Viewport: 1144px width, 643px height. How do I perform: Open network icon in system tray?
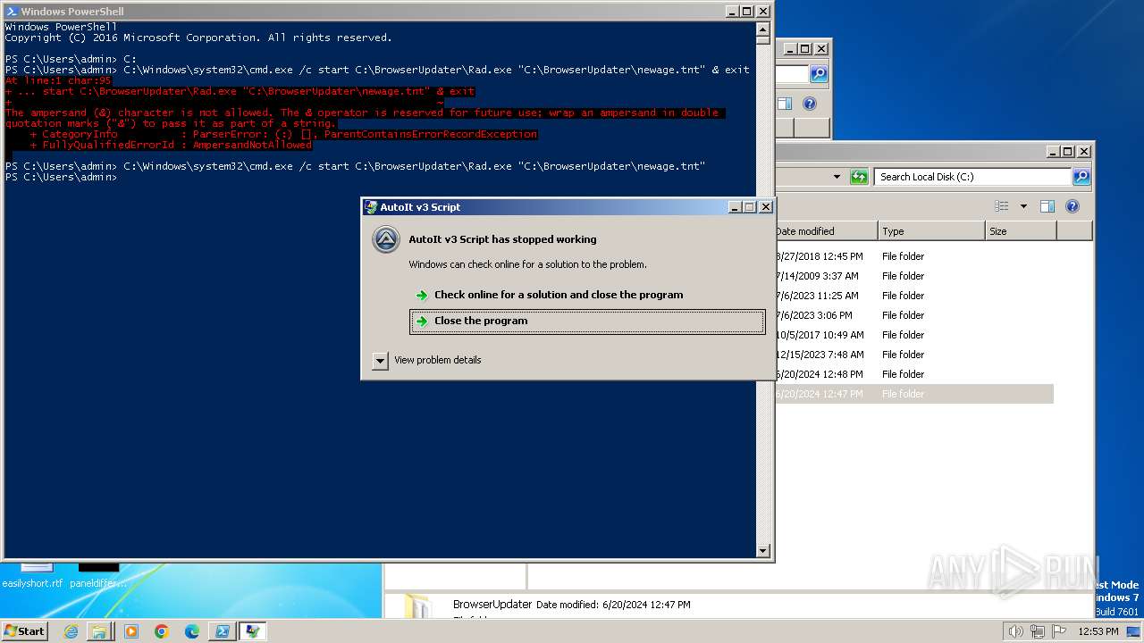[x=1038, y=631]
